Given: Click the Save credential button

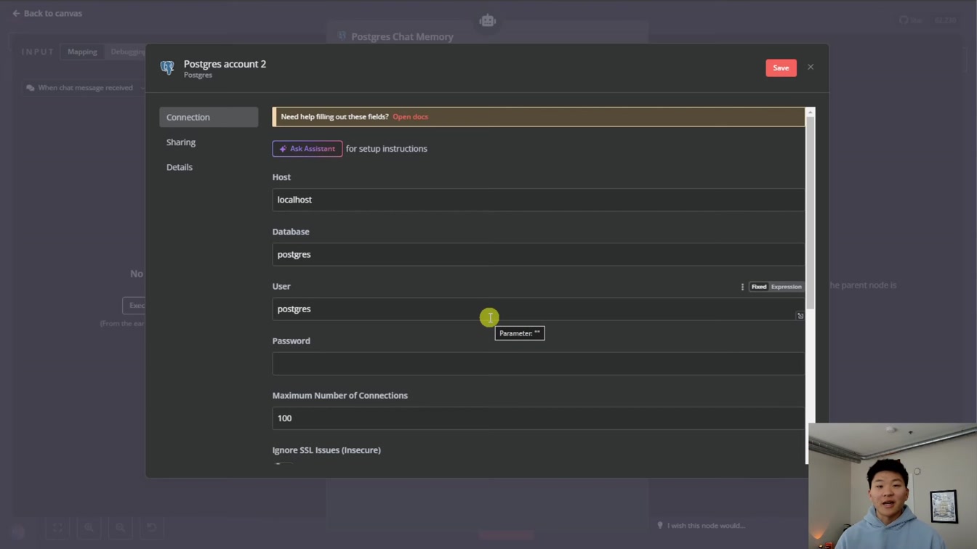Looking at the screenshot, I should [781, 68].
